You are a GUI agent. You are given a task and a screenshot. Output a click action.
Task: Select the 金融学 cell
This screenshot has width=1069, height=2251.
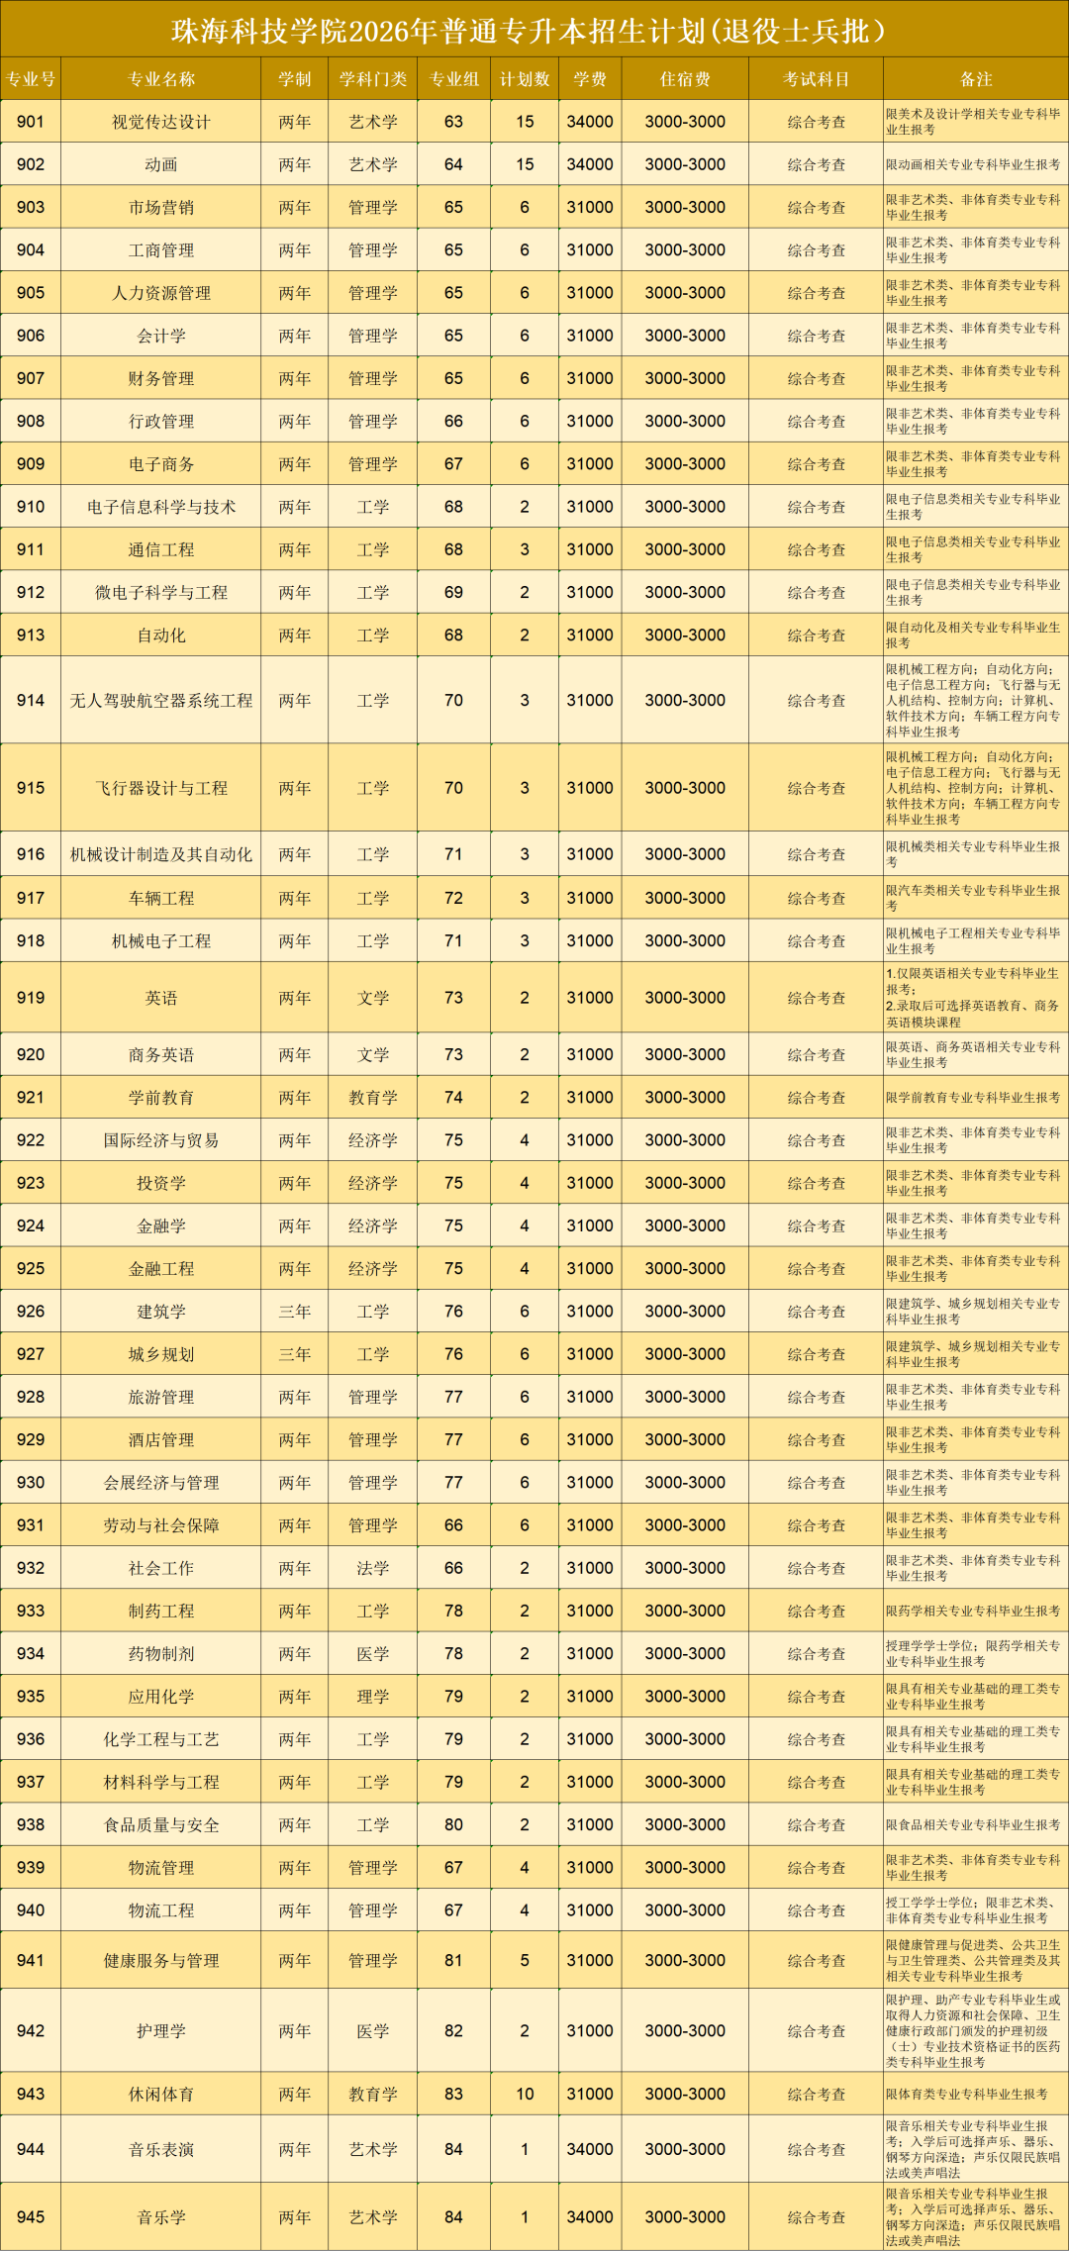click(161, 1225)
